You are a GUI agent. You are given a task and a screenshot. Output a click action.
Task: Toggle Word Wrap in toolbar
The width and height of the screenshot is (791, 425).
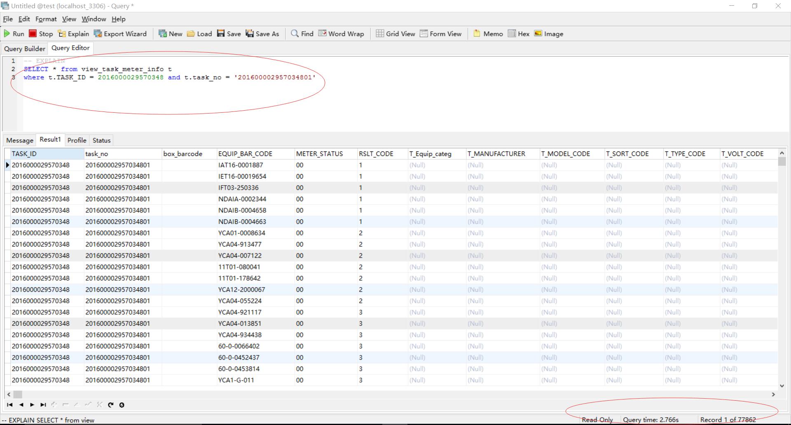coord(341,34)
